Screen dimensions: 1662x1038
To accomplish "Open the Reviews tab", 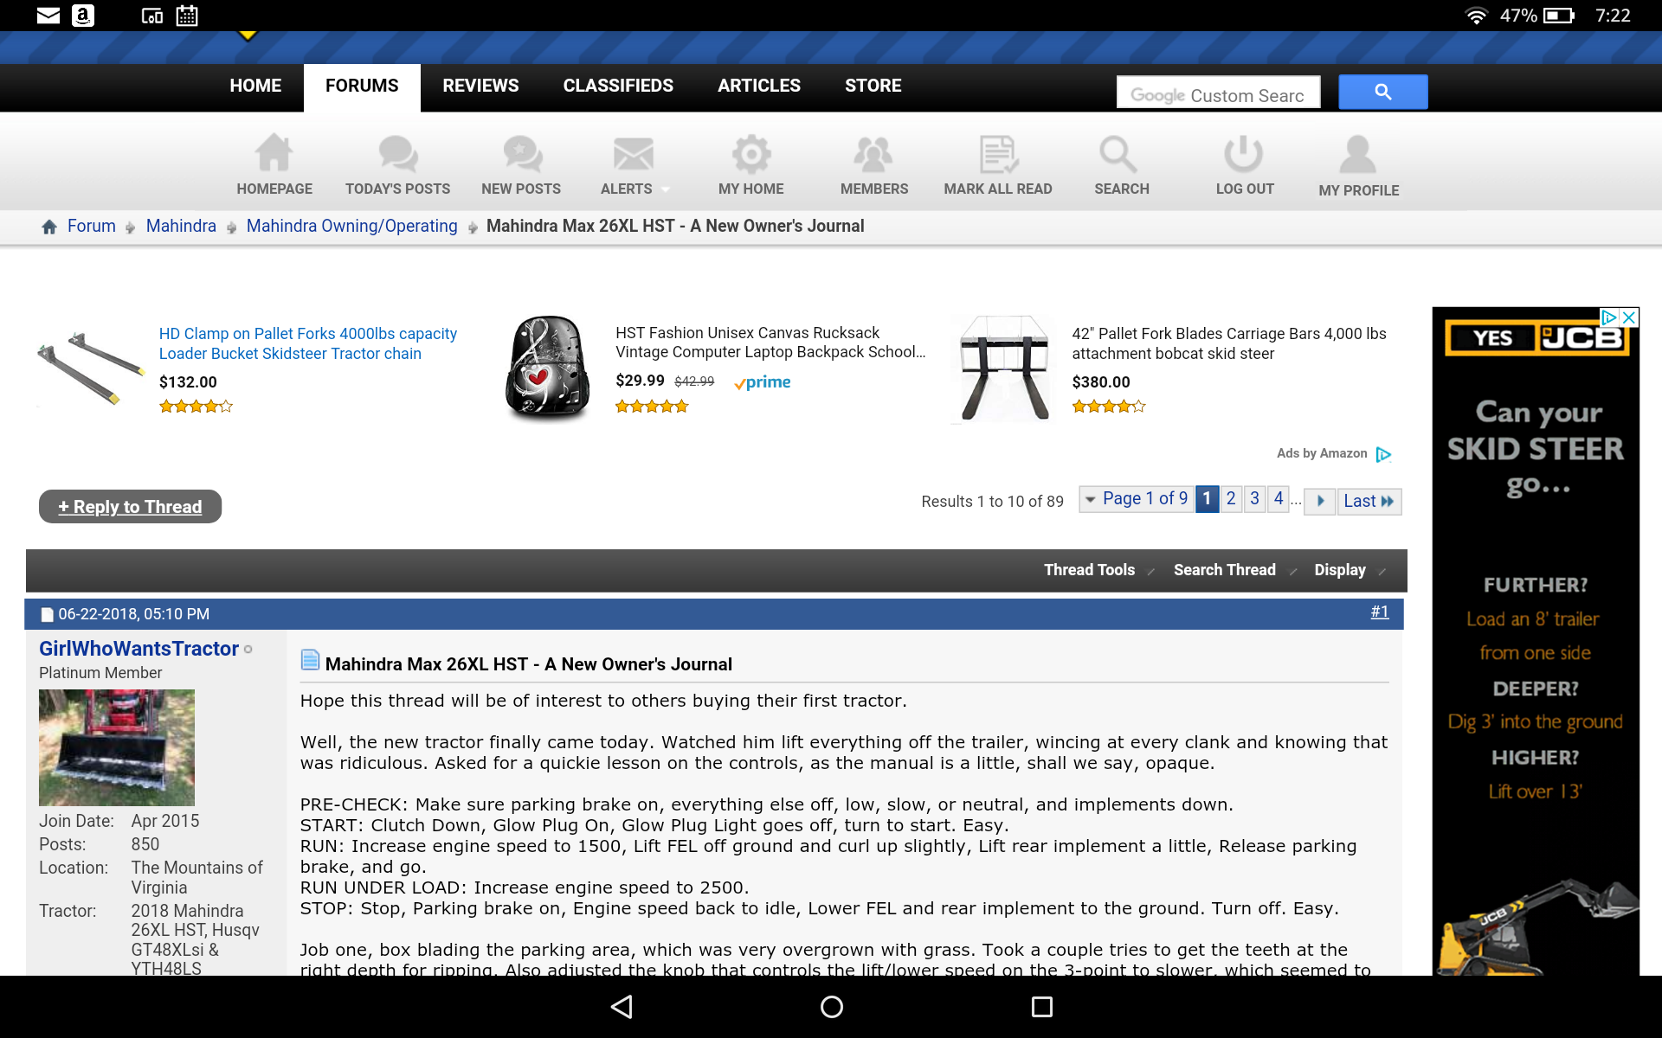I will tap(480, 86).
